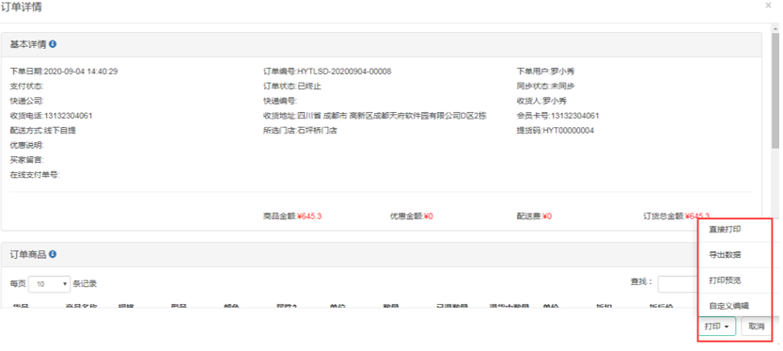Click the 查找 search input field
Screen dimensions: 783x351
[x=678, y=284]
